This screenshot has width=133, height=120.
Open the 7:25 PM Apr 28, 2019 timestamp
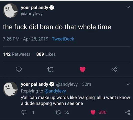26,39
